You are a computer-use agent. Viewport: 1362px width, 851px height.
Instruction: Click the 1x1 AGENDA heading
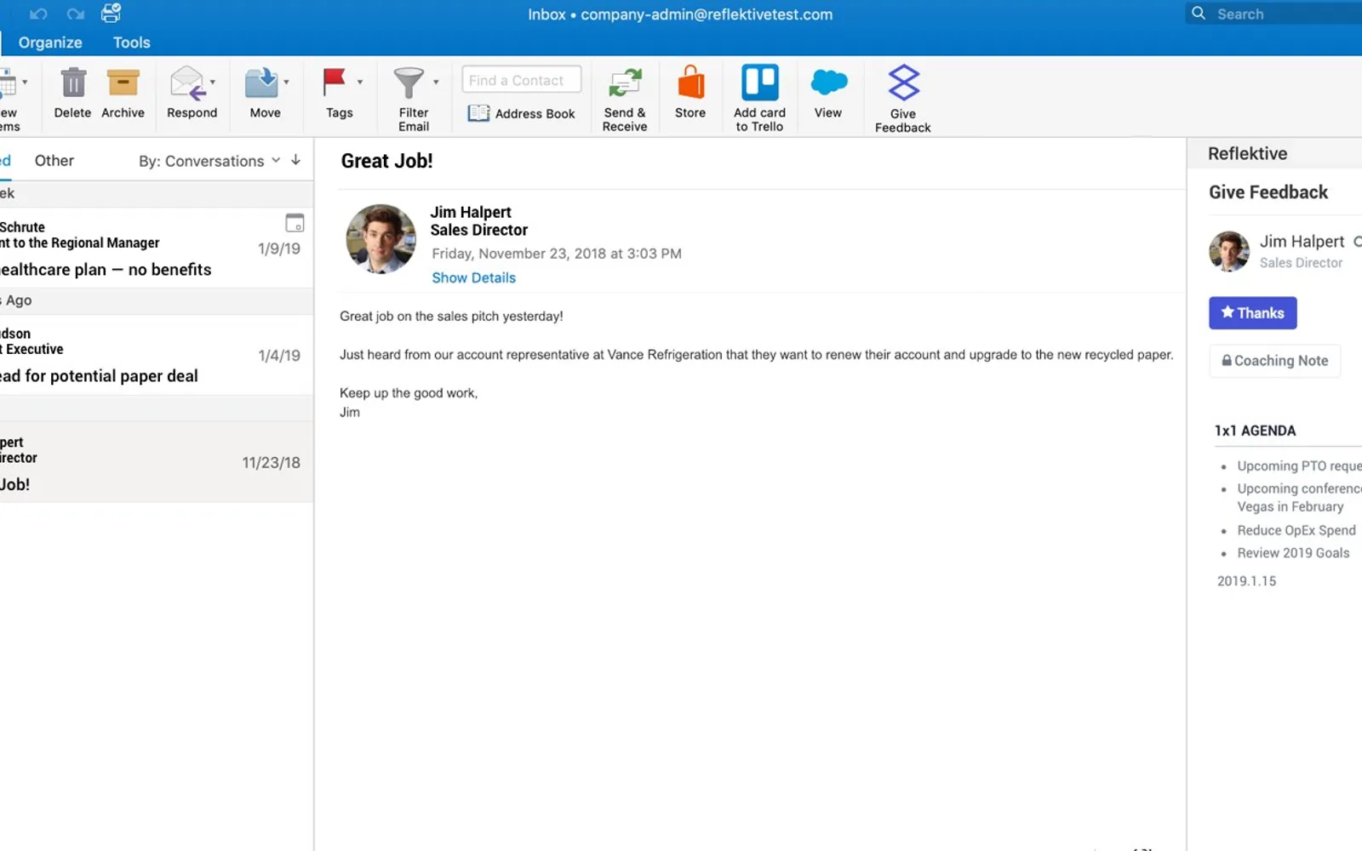tap(1255, 431)
